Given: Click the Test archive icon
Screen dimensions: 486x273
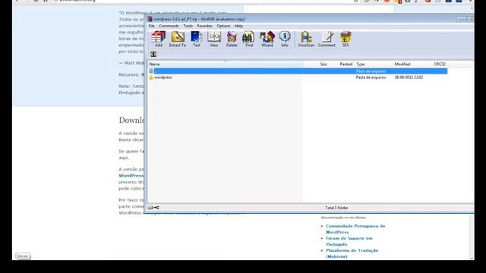Looking at the screenshot, I should (196, 39).
